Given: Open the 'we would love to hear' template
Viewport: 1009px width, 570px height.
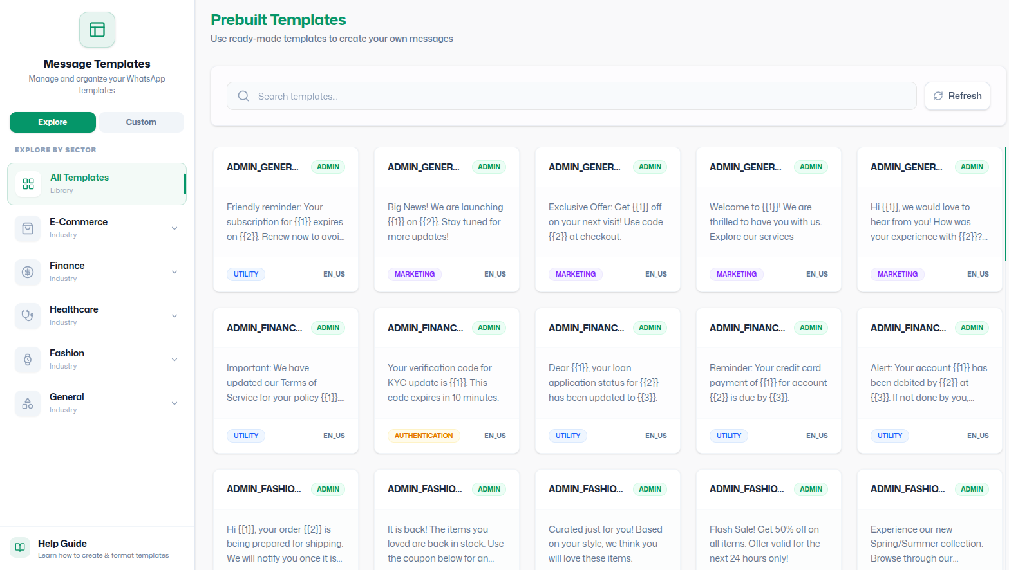Looking at the screenshot, I should point(930,219).
